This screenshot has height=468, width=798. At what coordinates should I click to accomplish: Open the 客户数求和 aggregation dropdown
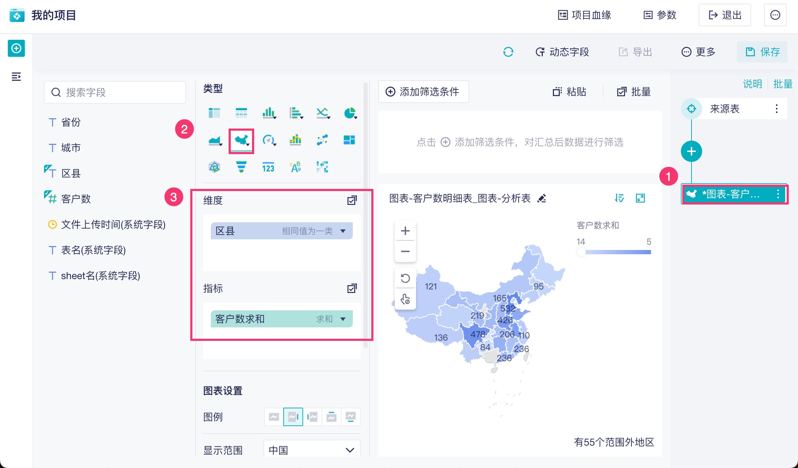point(343,319)
